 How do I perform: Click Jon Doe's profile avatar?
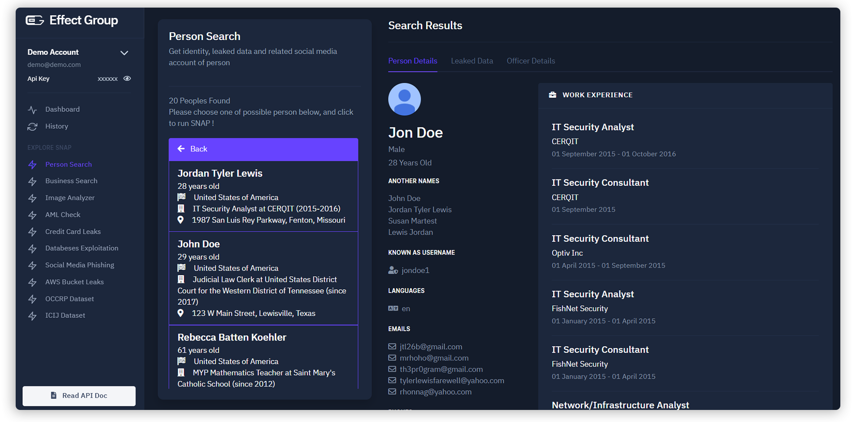tap(404, 99)
